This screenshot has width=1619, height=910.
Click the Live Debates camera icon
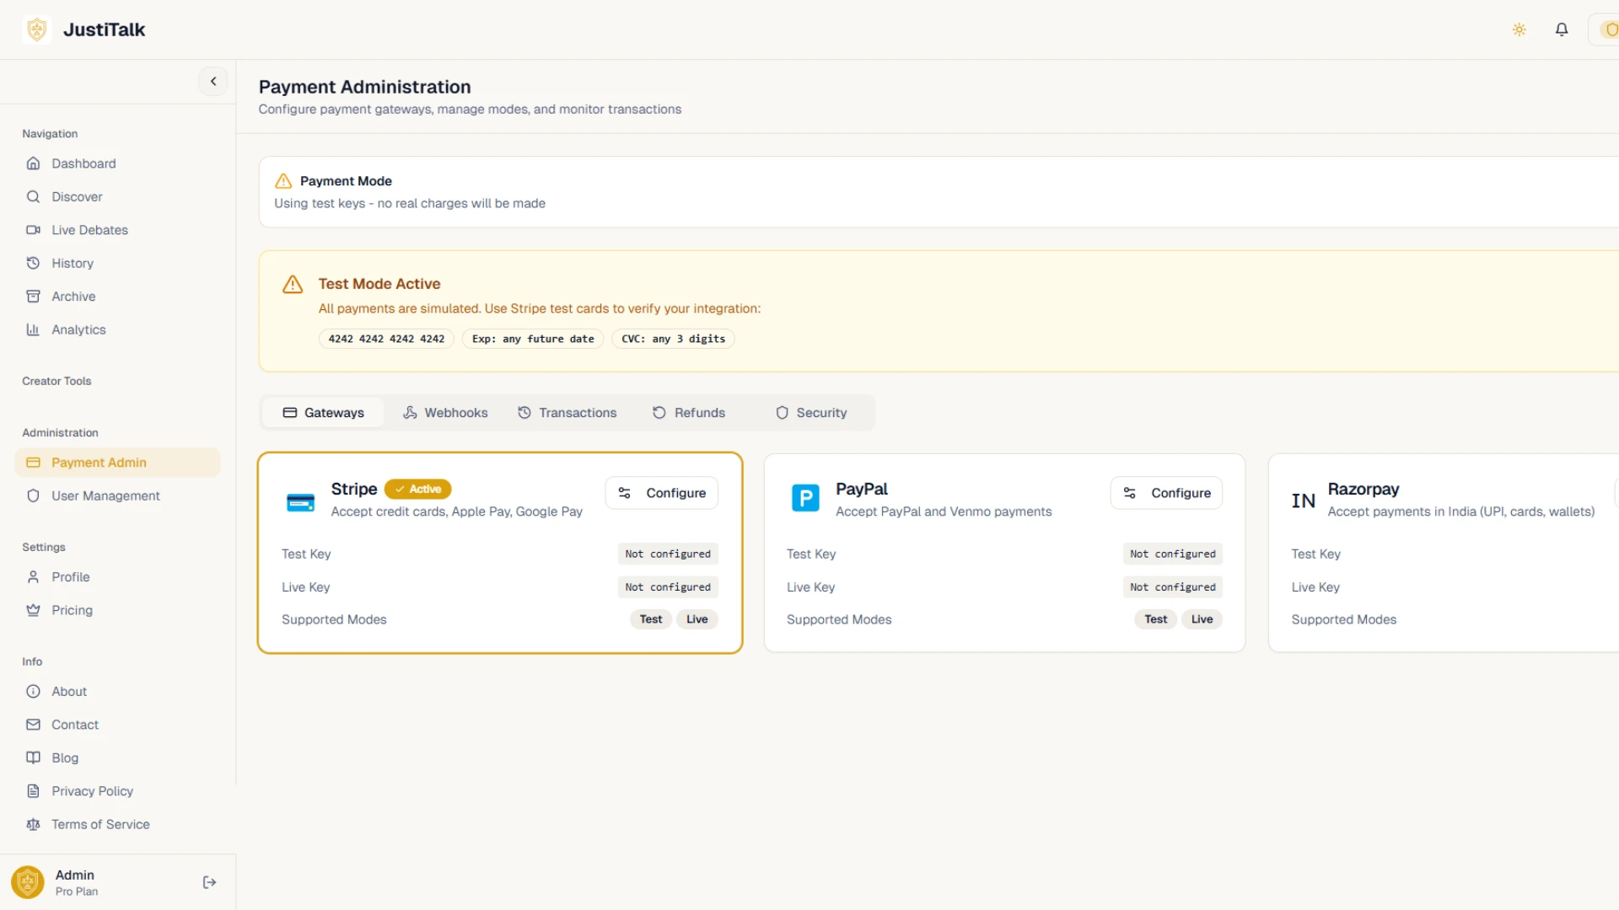tap(33, 230)
